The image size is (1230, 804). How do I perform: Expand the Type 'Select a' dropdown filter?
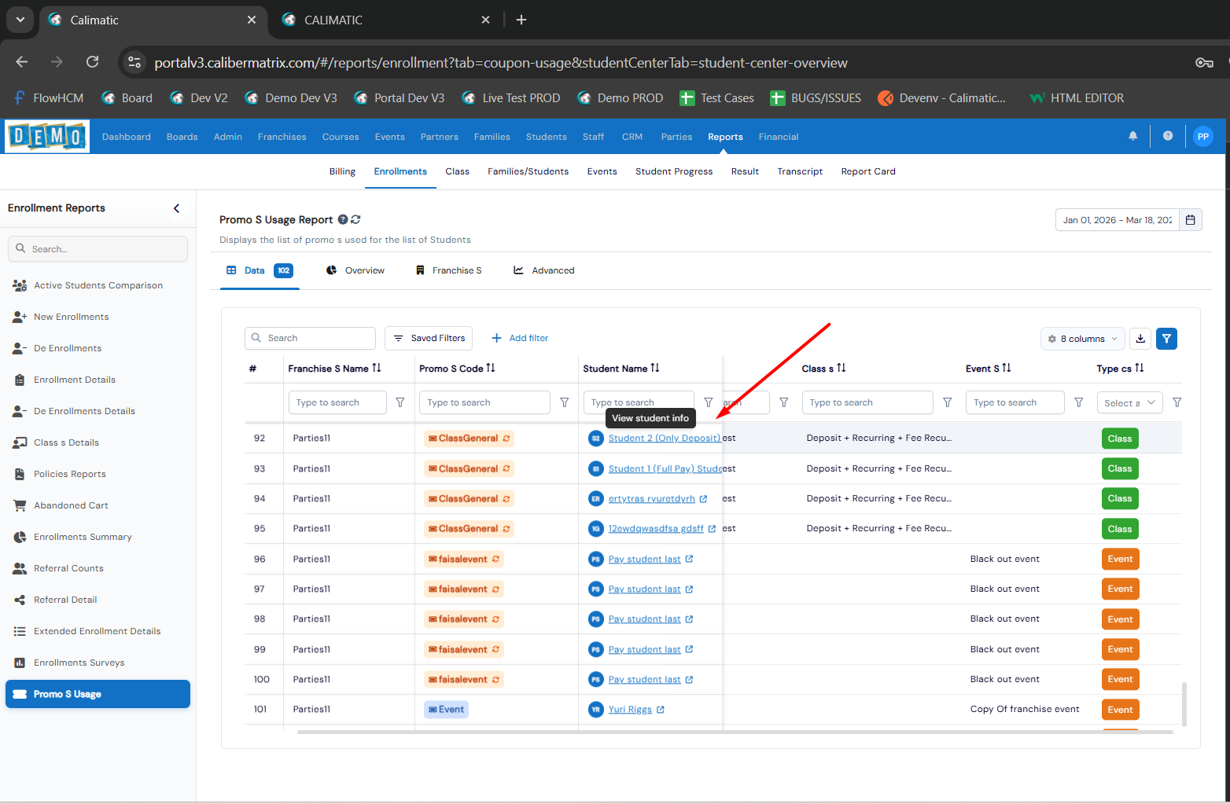pos(1129,402)
